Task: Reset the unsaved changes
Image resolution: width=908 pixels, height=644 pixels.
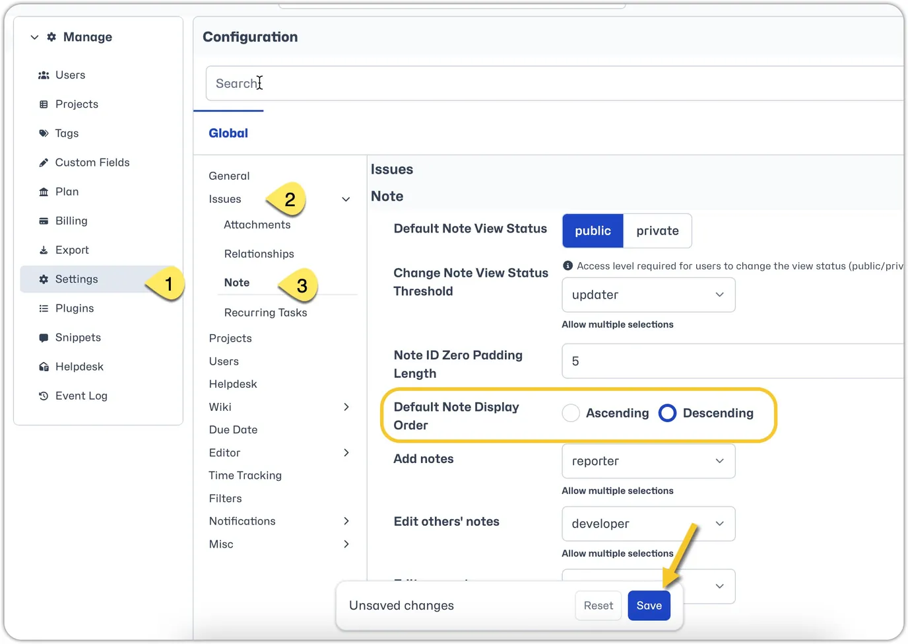Action: coord(599,606)
